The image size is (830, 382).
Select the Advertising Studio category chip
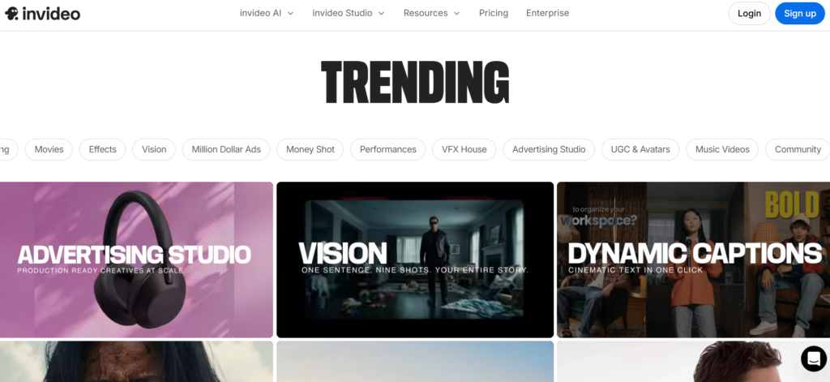click(x=549, y=149)
